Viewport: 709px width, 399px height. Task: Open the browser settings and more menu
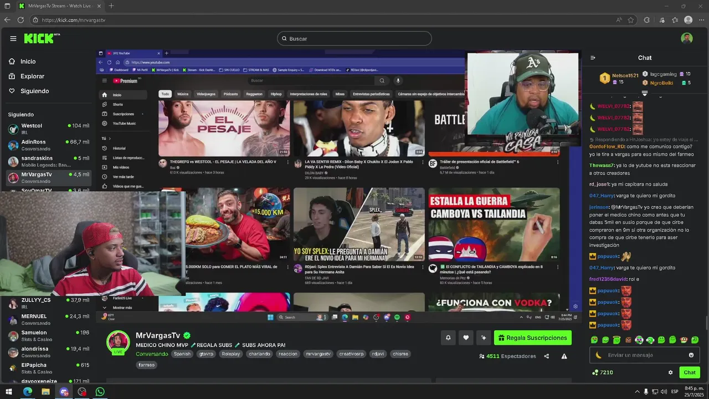click(x=701, y=19)
